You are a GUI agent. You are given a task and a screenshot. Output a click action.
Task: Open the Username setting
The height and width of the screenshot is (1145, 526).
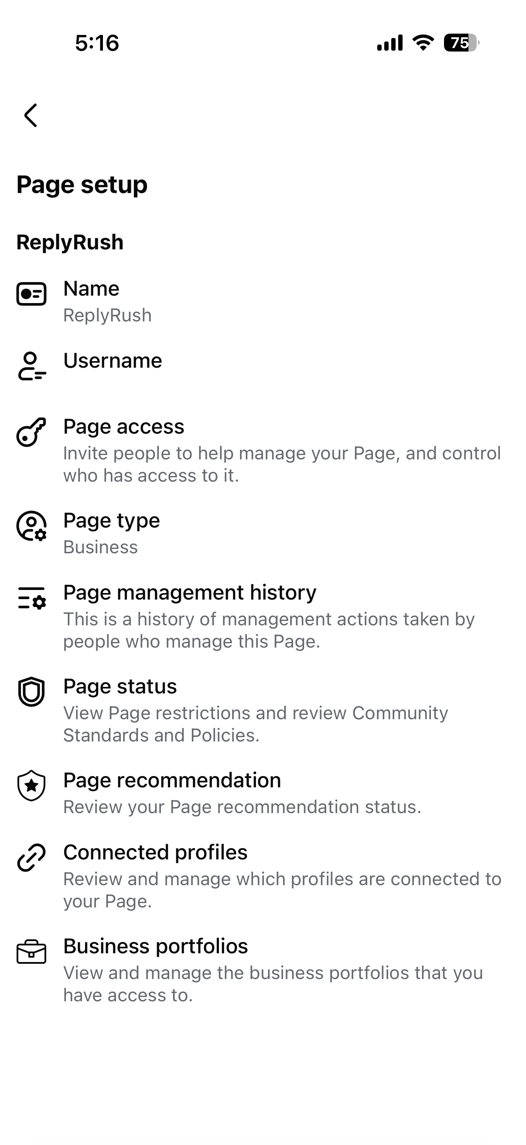tap(263, 366)
